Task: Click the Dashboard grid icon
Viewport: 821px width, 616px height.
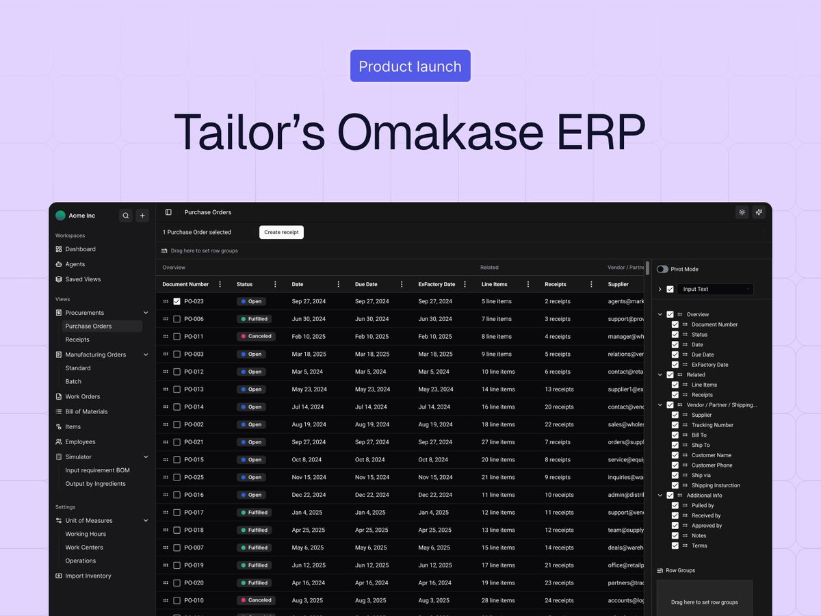Action: coord(59,249)
